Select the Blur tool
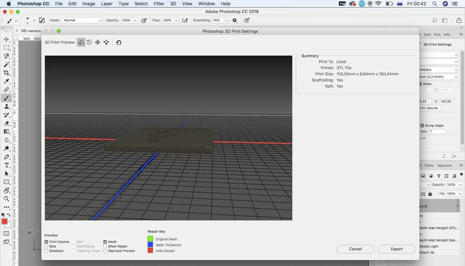 [x=6, y=140]
